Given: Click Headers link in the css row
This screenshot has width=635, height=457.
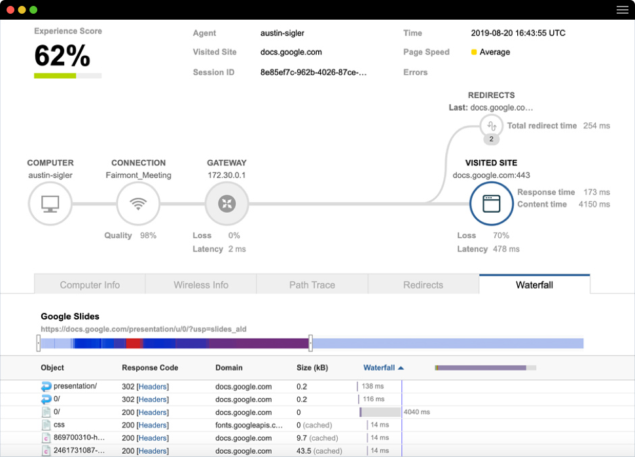Looking at the screenshot, I should tap(153, 426).
